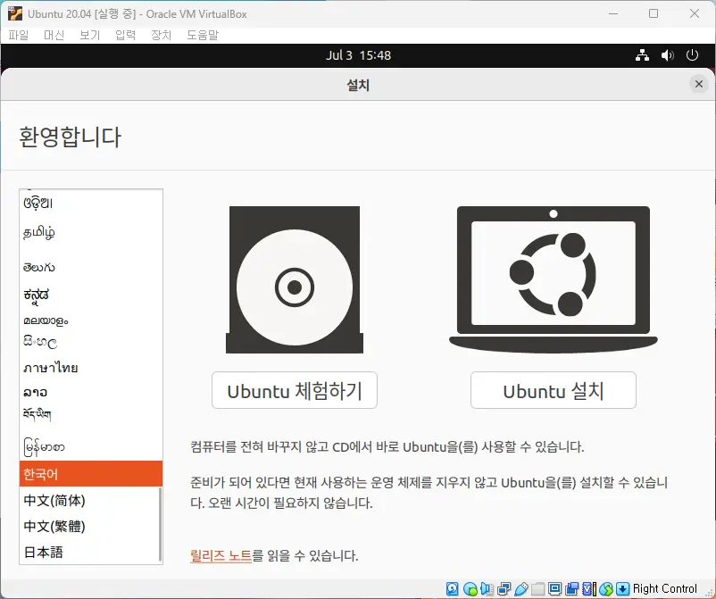Image resolution: width=716 pixels, height=599 pixels.
Task: Open the 입력 menu
Action: point(125,35)
